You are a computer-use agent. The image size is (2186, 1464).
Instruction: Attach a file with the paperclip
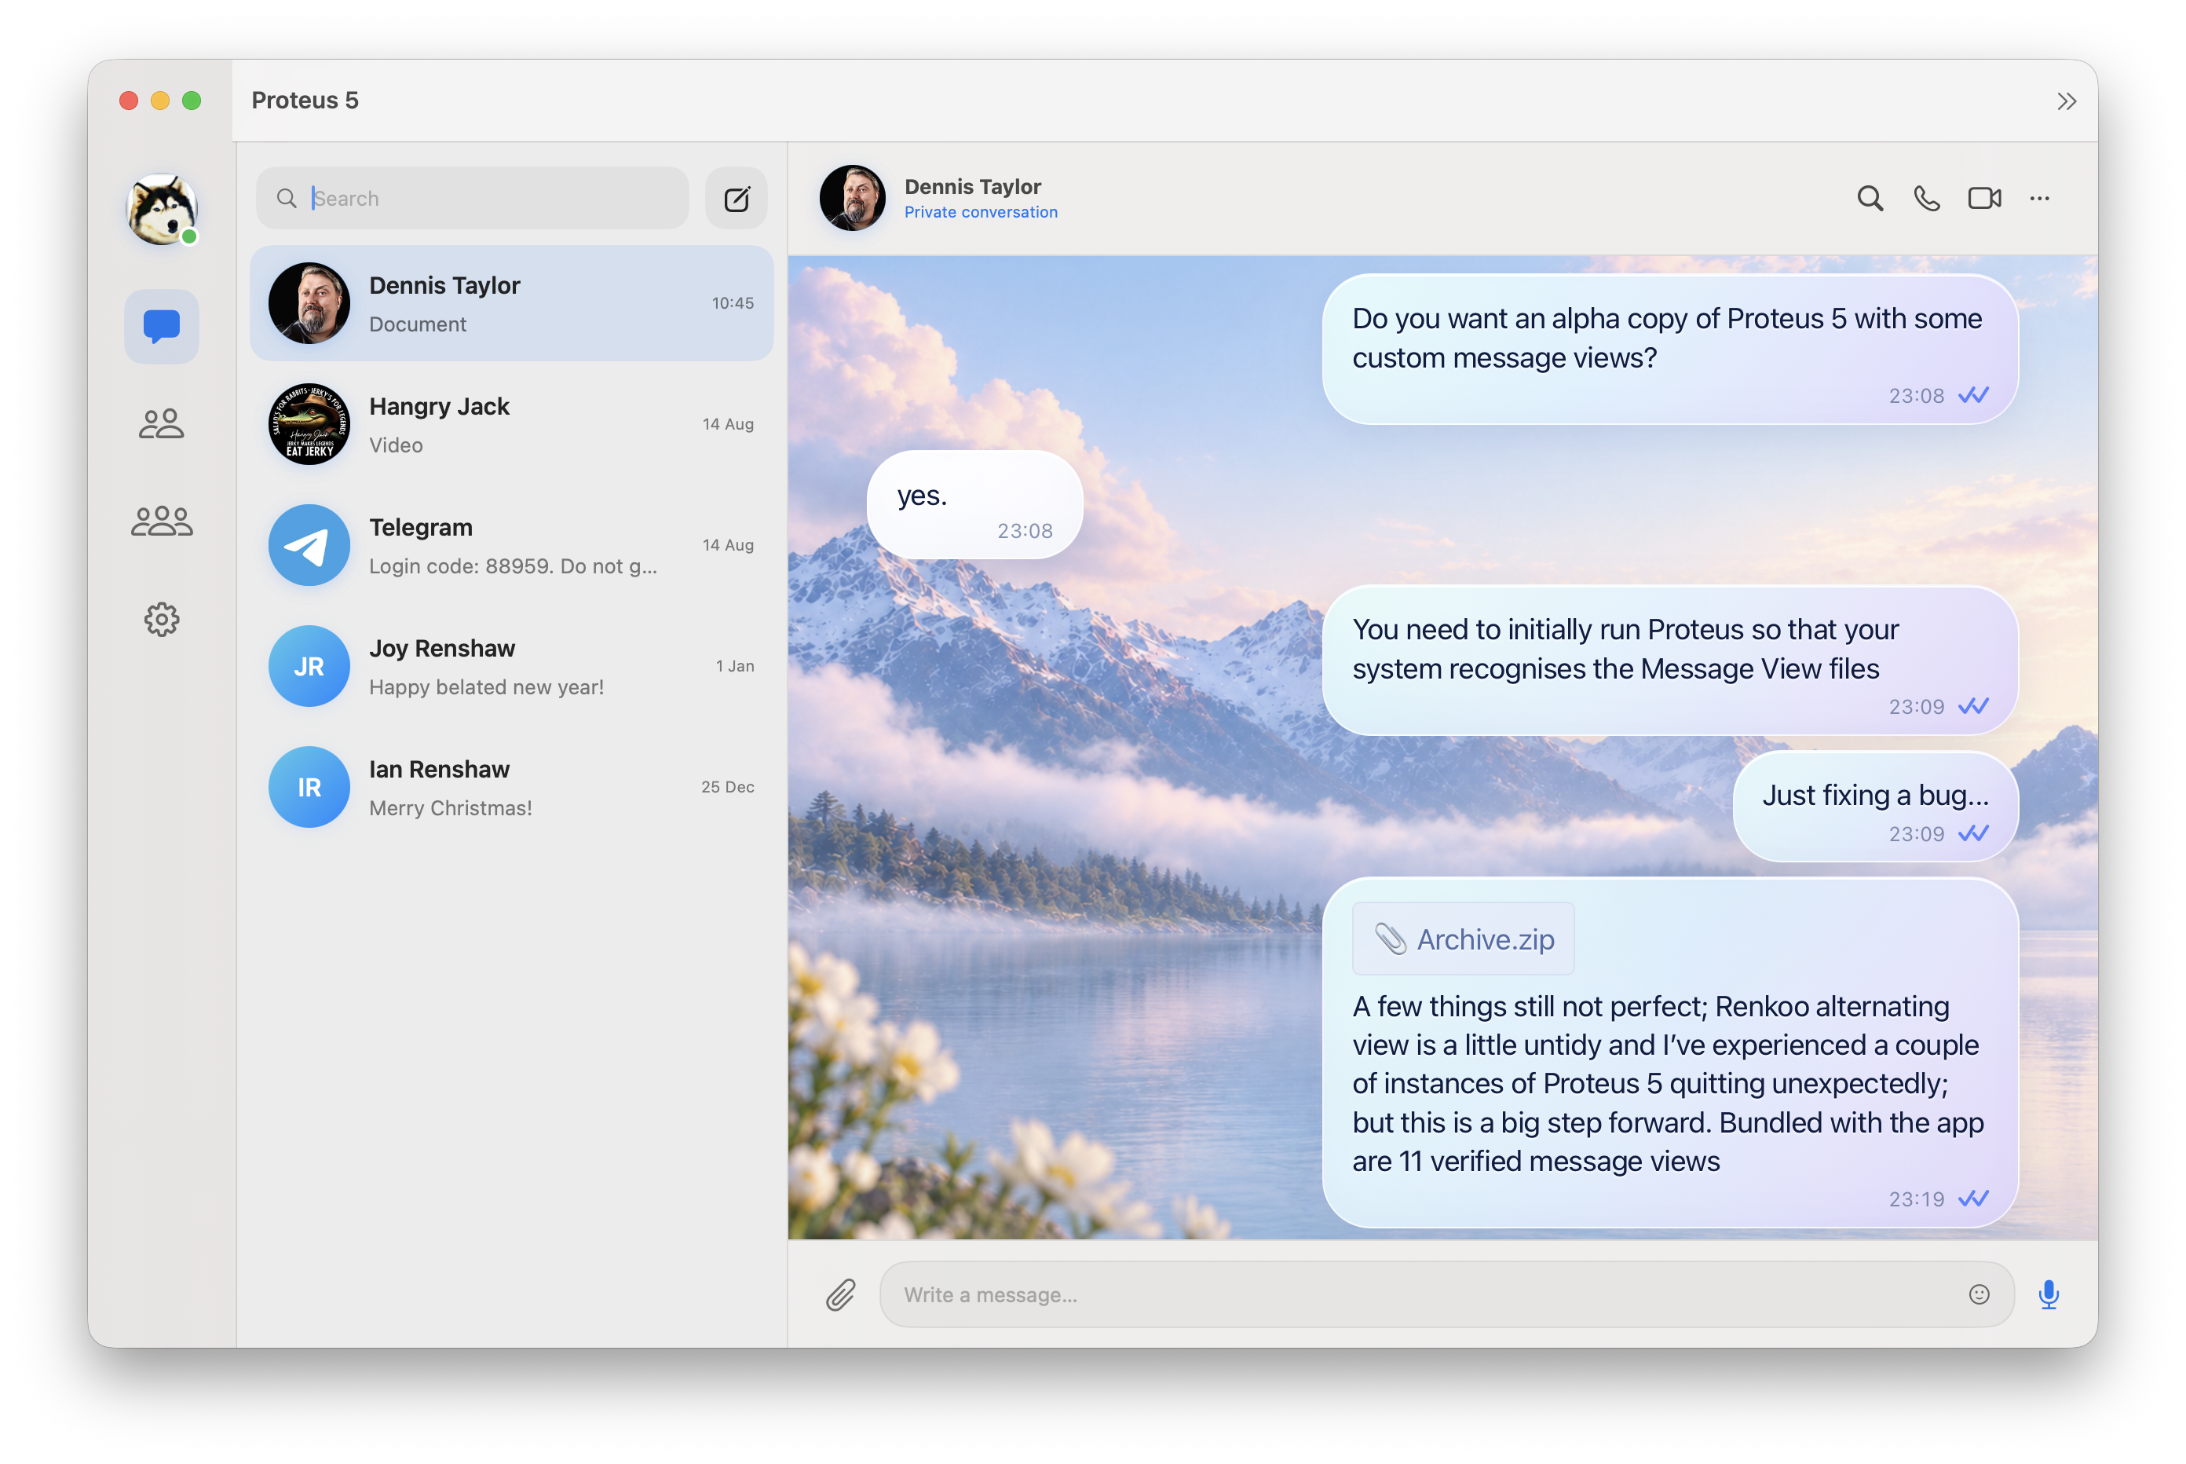coord(840,1295)
